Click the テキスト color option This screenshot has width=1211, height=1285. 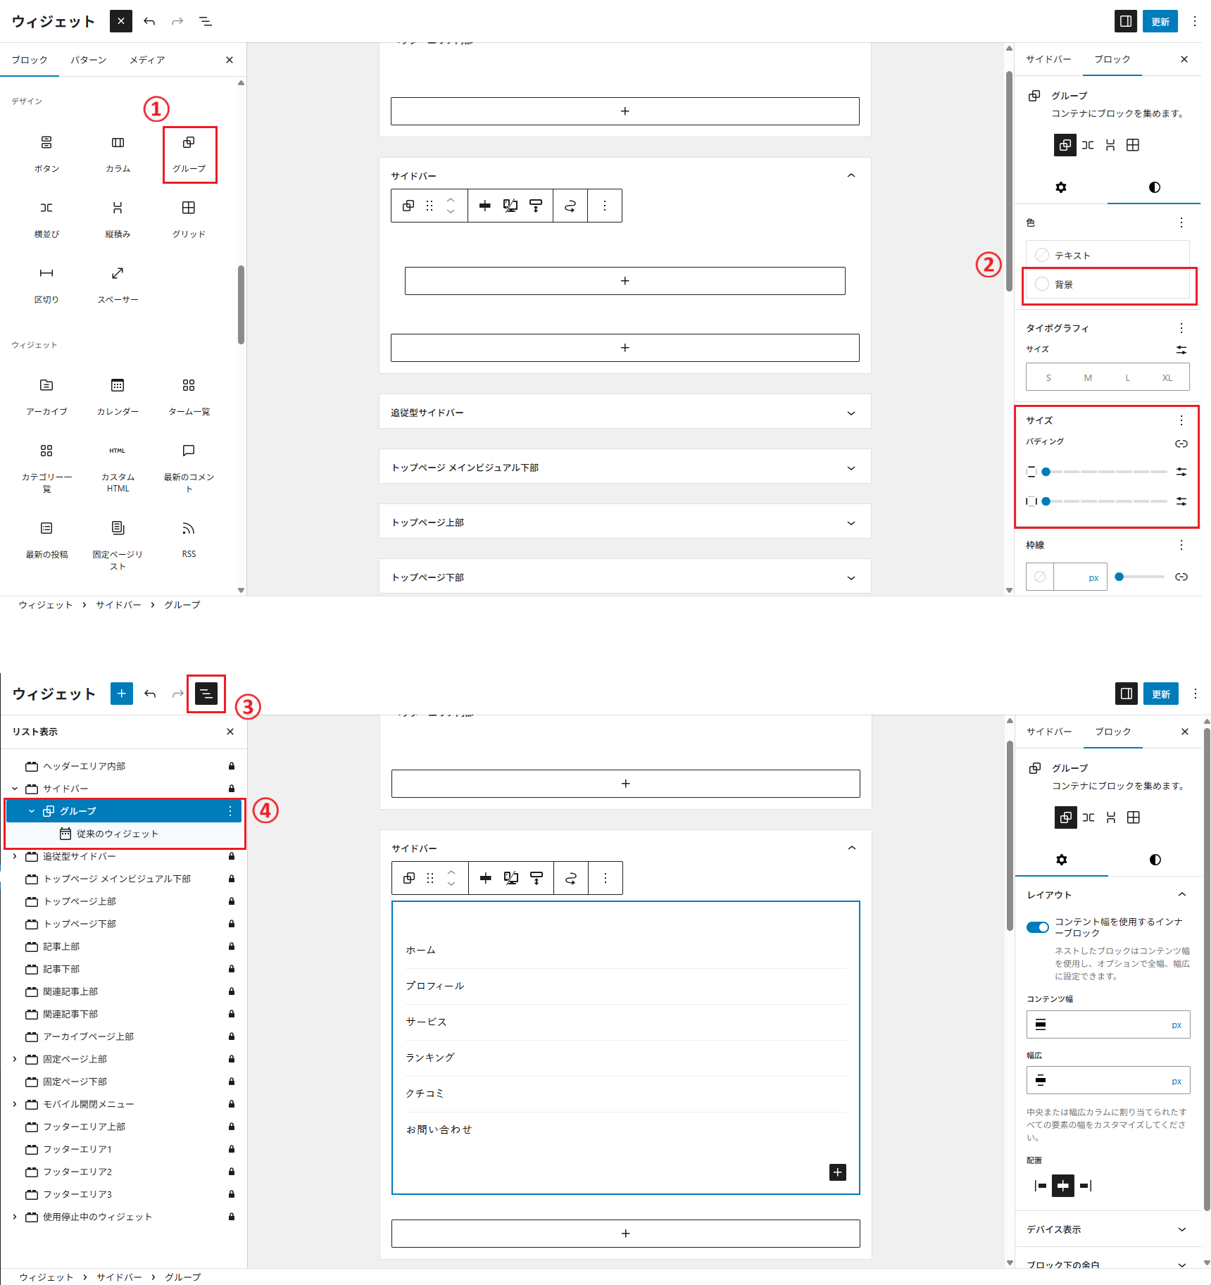(1108, 255)
